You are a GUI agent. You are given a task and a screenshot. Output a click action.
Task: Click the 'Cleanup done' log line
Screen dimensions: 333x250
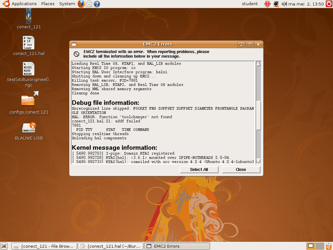pyautogui.click(x=86, y=93)
